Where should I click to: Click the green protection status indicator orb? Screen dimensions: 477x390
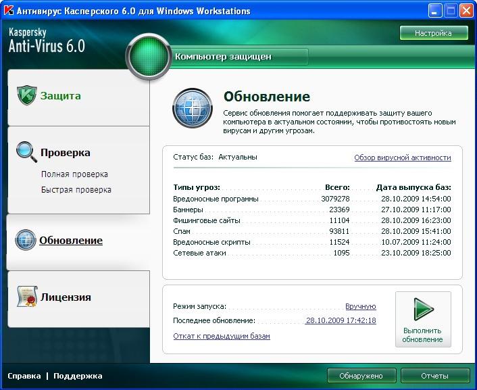pos(149,57)
